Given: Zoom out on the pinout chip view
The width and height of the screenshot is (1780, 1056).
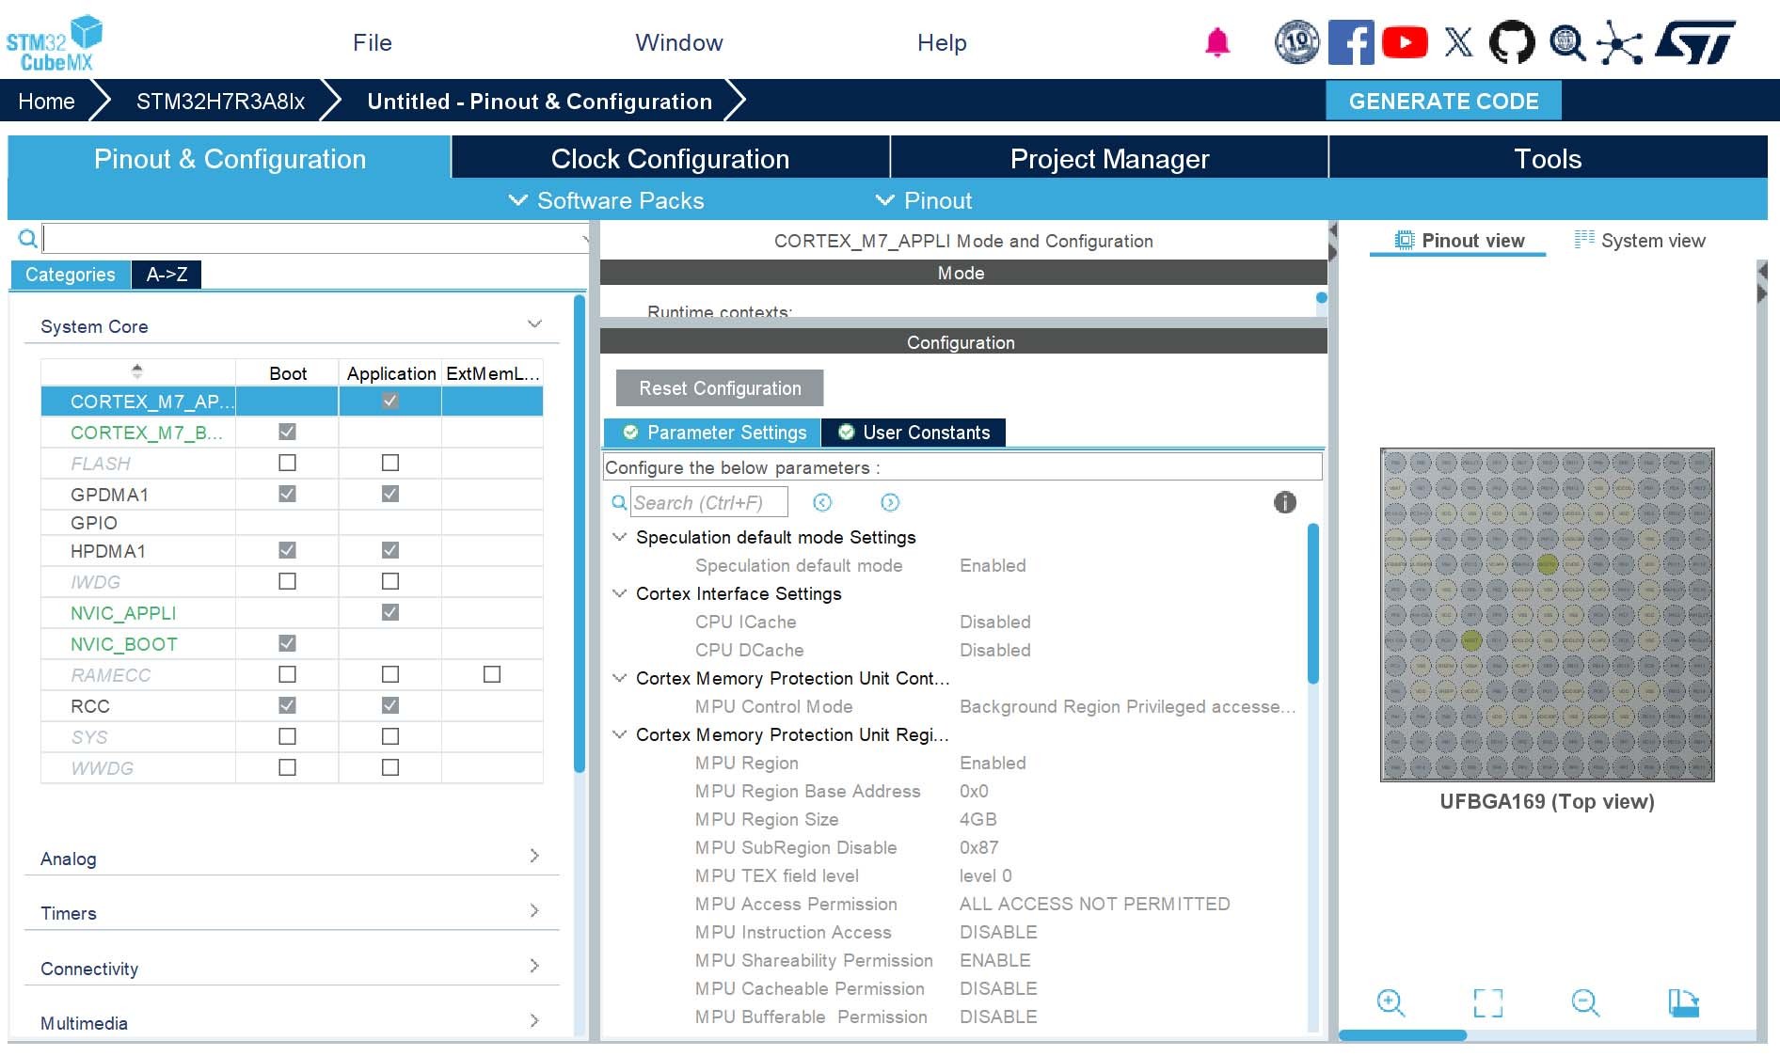Looking at the screenshot, I should point(1585,1002).
